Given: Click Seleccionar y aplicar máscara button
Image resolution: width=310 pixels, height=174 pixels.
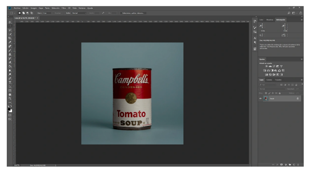Looking at the screenshot, I should [x=133, y=13].
